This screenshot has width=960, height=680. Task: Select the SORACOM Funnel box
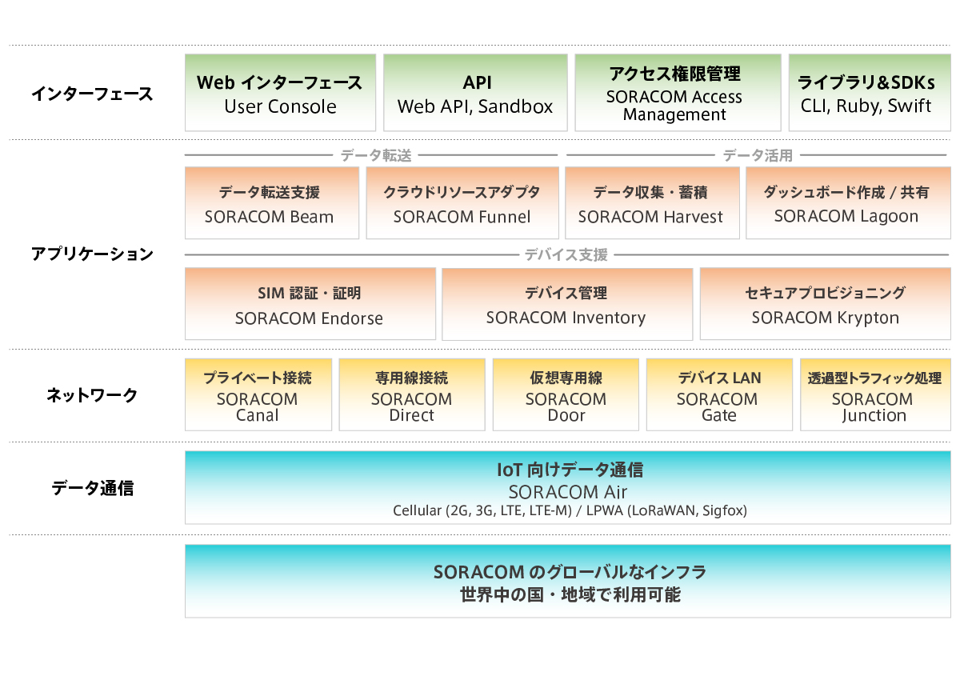coord(462,202)
